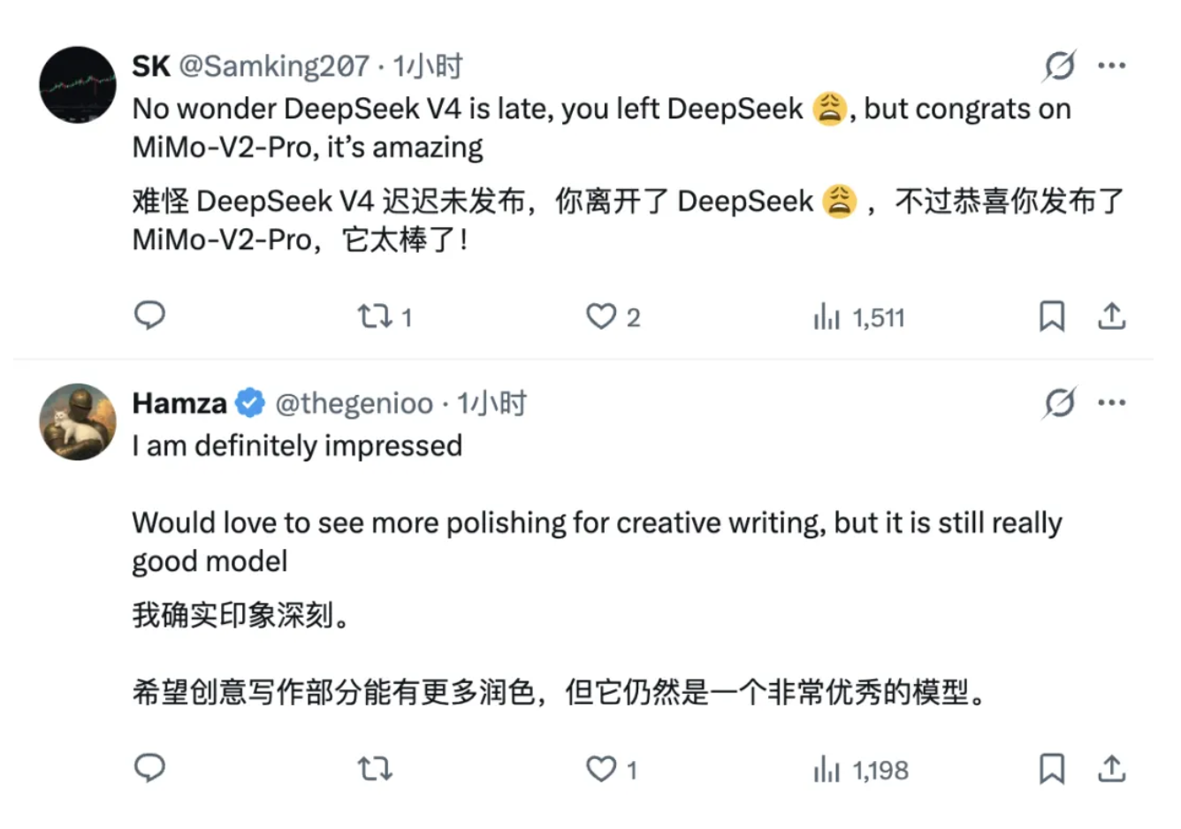1181x829 pixels.
Task: Click the share icon on Hamza's tweet
Action: point(1112,769)
